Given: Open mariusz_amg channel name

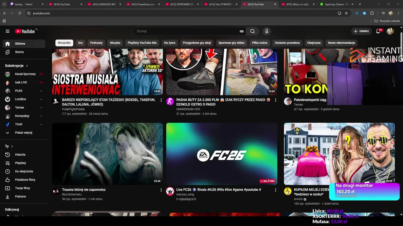Looking at the screenshot, I should 185,194.
